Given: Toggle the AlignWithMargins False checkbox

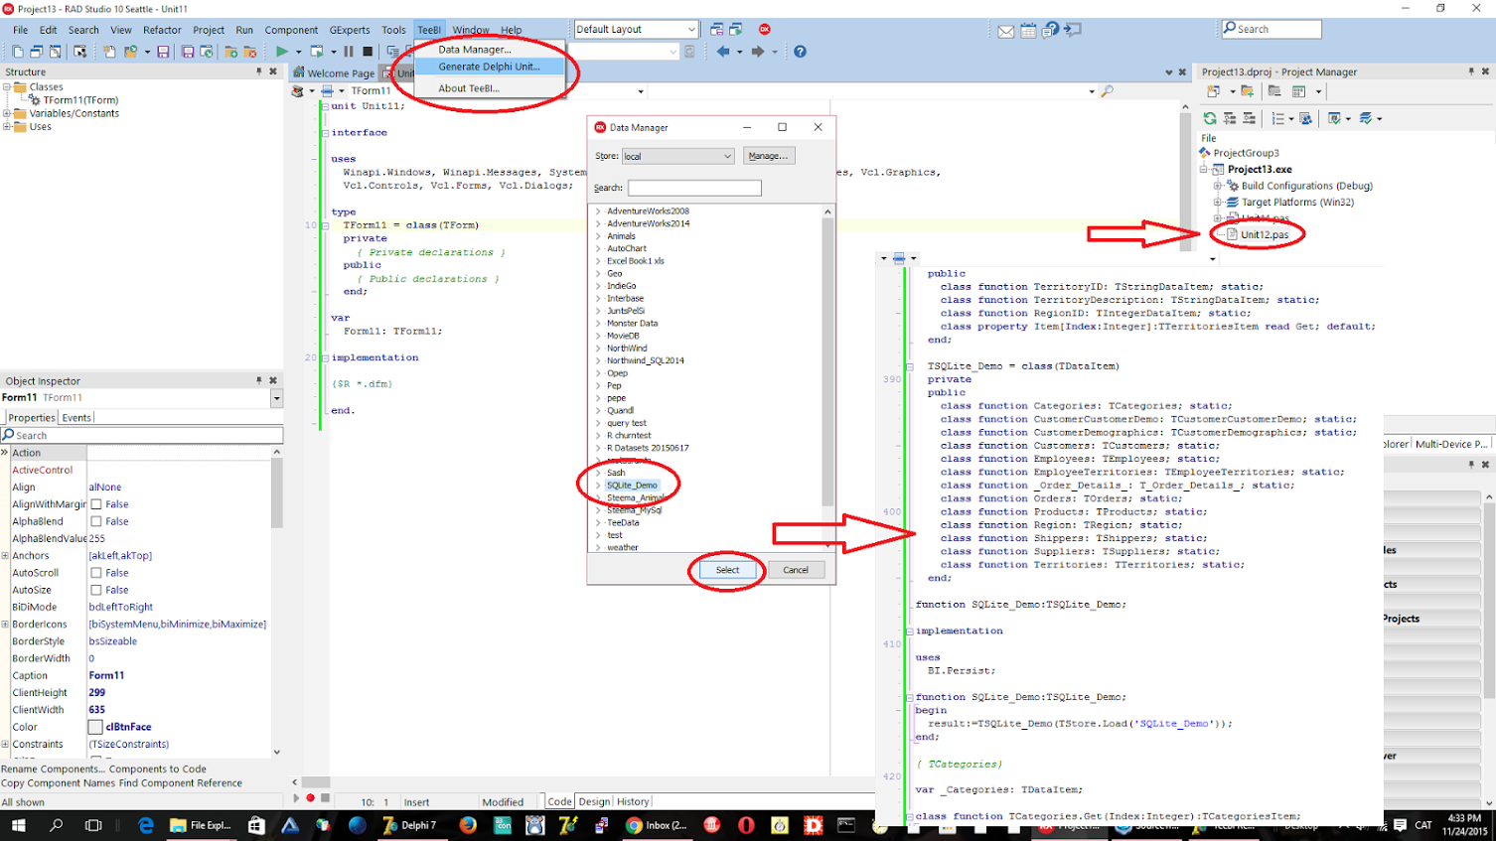Looking at the screenshot, I should click(96, 504).
